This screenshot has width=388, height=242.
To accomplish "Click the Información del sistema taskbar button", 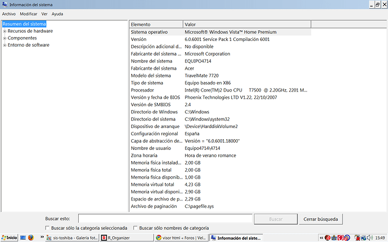I will click(x=236, y=238).
